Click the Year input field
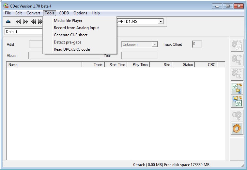247x170 pixels. point(140,56)
